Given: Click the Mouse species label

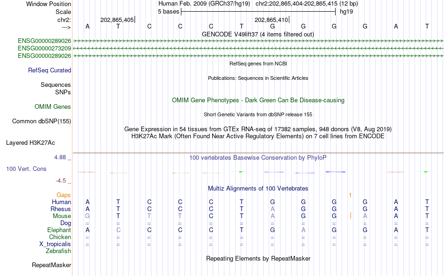Looking at the screenshot, I should click(x=62, y=216).
